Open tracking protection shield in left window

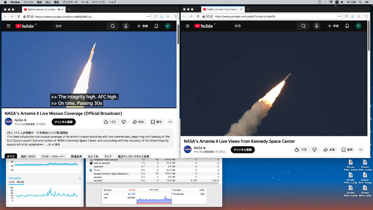point(19,16)
